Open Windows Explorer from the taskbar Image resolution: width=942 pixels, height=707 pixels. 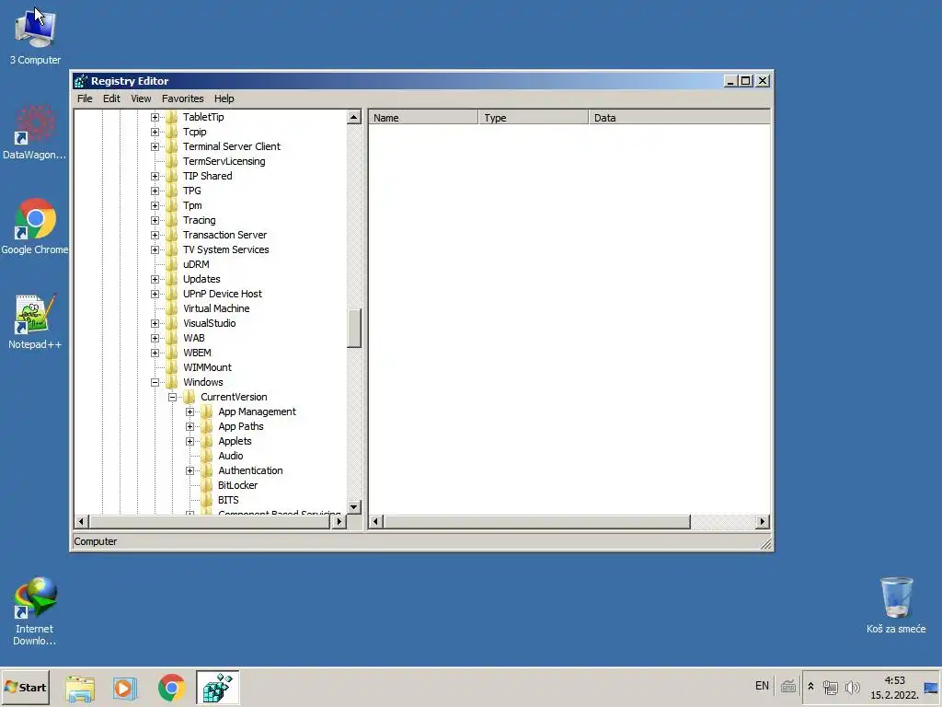[x=80, y=687]
